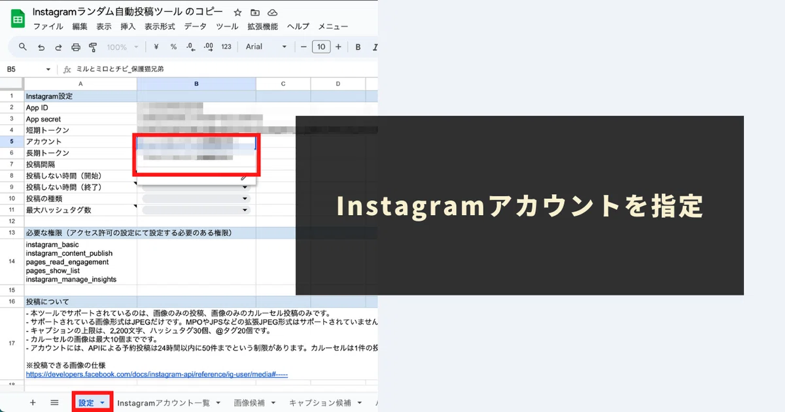Print the spreadsheet
The height and width of the screenshot is (412, 785).
click(x=76, y=47)
